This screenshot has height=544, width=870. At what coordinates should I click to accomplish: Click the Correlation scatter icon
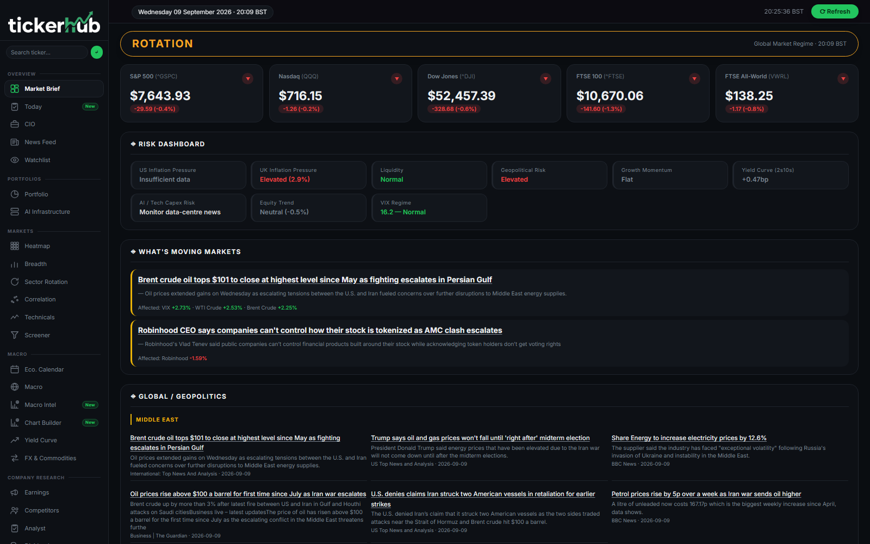[x=15, y=299]
